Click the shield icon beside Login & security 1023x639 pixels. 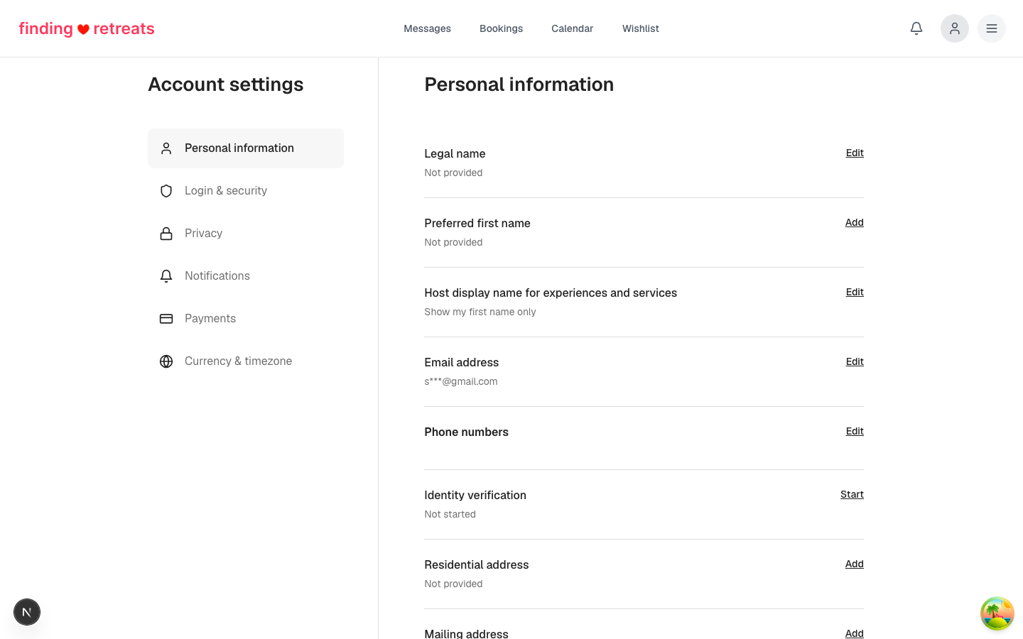click(166, 191)
